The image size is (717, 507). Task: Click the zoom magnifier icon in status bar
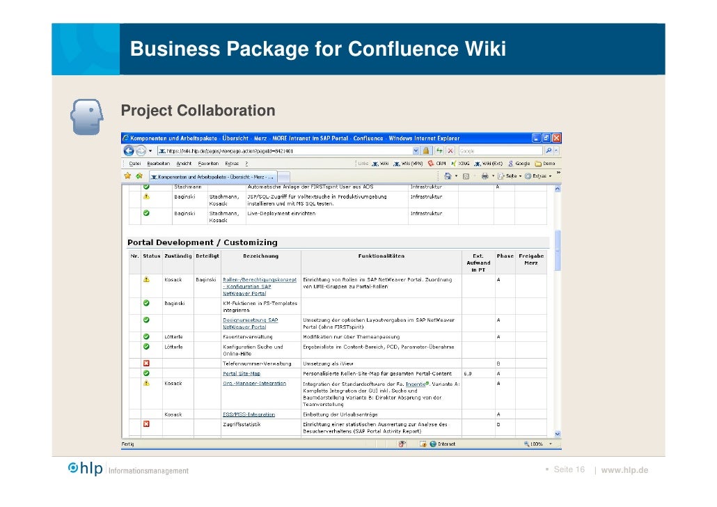point(526,444)
